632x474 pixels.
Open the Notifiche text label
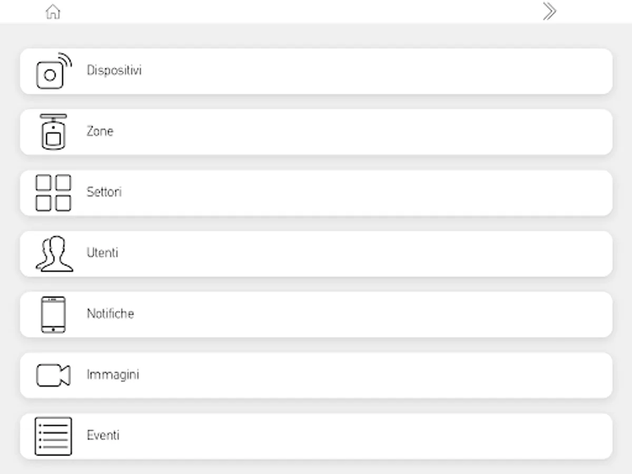111,314
